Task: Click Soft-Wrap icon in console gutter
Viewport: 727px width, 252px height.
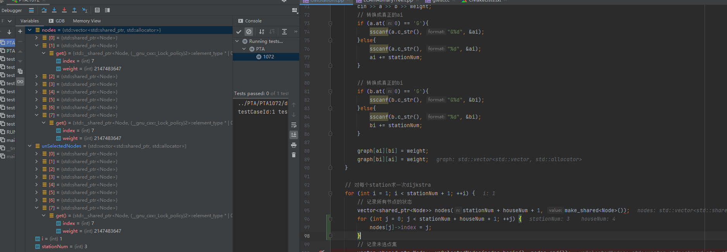Action: pyautogui.click(x=294, y=125)
